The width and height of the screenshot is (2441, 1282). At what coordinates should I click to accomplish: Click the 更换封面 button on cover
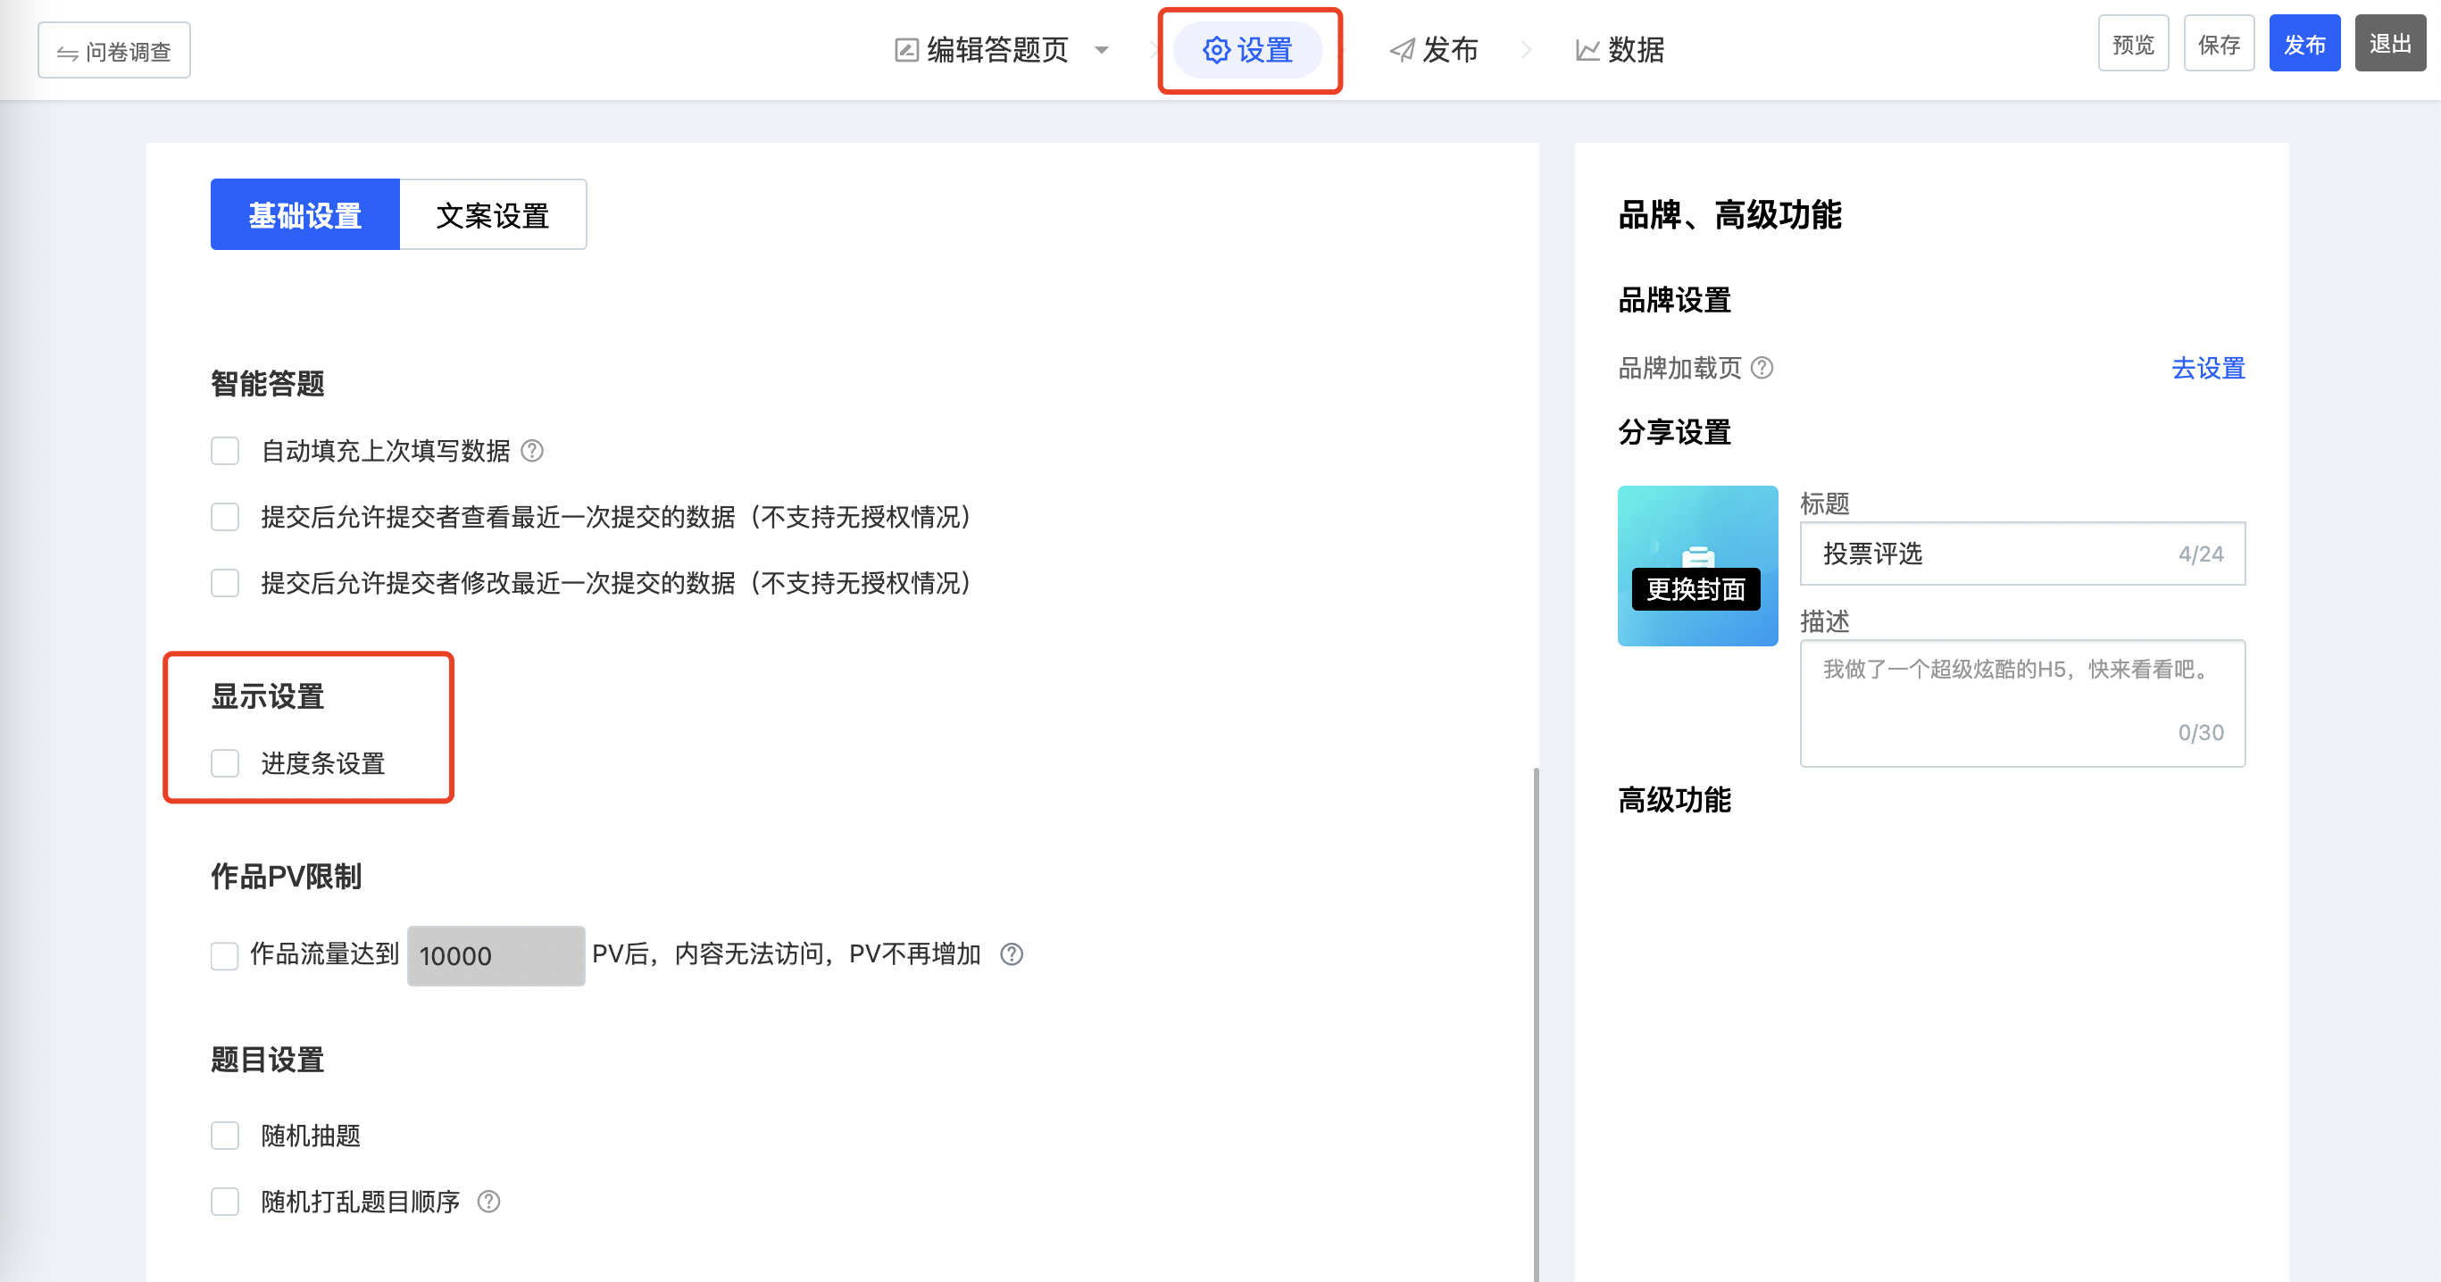pyautogui.click(x=1696, y=589)
